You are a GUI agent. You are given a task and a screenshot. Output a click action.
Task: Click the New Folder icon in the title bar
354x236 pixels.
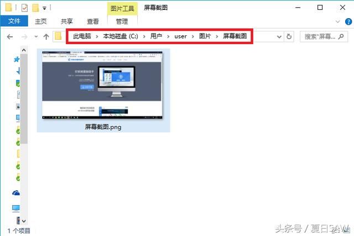pyautogui.click(x=35, y=8)
